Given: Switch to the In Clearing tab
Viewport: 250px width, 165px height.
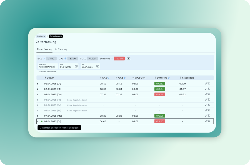Looking at the screenshot, I should (61, 49).
